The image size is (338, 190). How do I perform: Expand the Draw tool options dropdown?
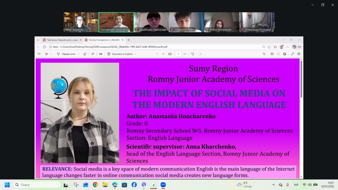(79, 54)
